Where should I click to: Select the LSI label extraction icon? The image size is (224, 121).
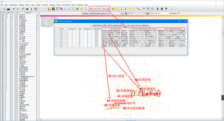[x=91, y=9]
